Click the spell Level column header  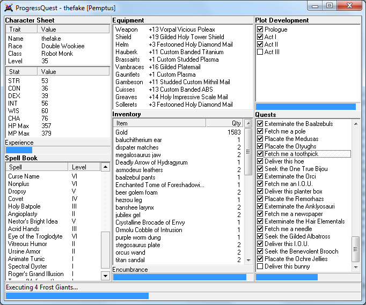click(x=84, y=167)
